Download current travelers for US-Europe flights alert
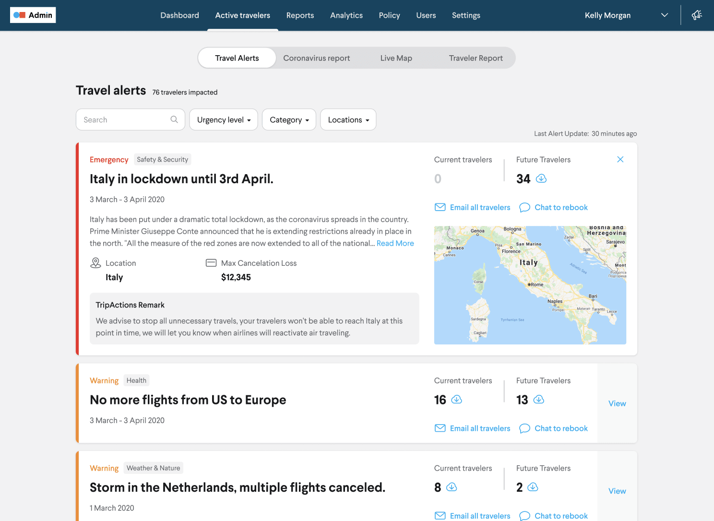714x521 pixels. coord(457,399)
